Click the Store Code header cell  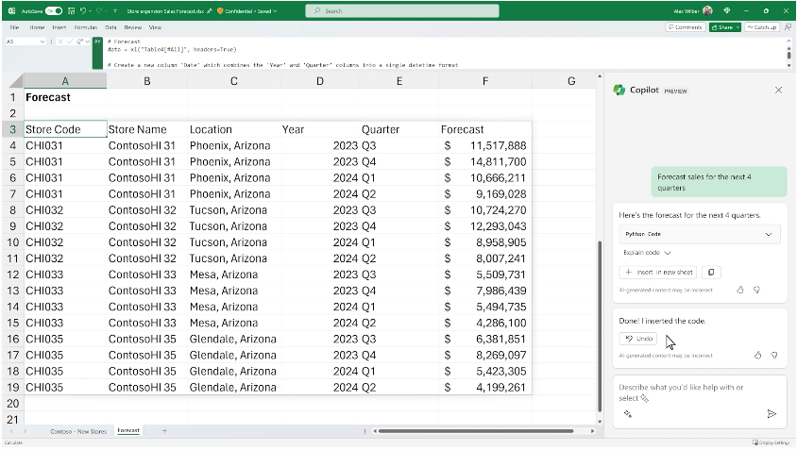click(x=64, y=129)
